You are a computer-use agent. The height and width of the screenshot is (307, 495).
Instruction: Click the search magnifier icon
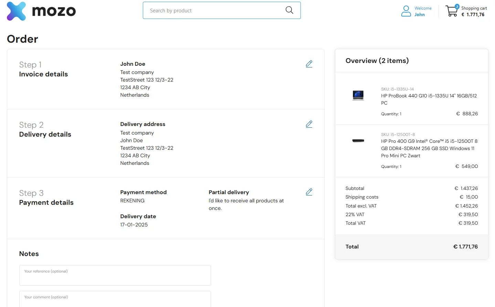(x=289, y=10)
